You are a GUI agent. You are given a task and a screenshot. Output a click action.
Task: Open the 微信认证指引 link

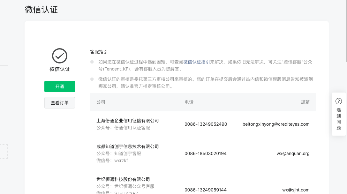(197, 62)
